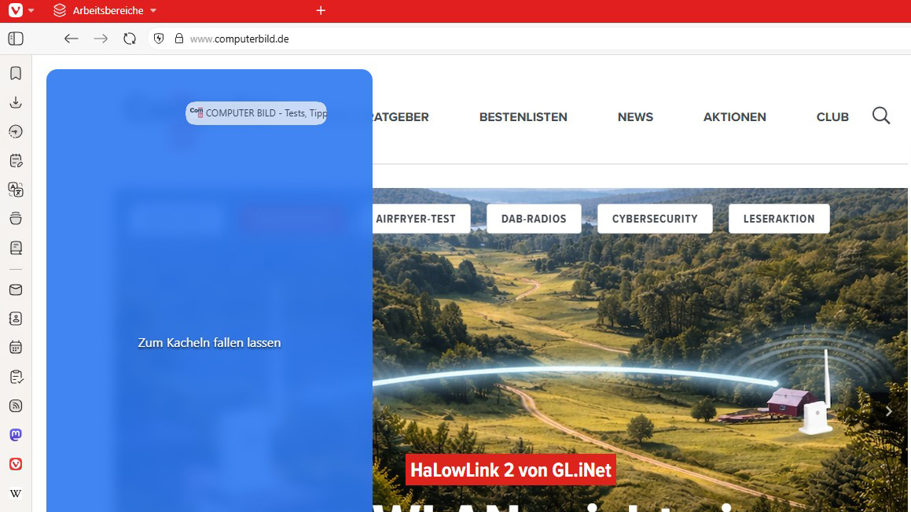Select the DAB-RADIOS topic button
Image resolution: width=911 pixels, height=512 pixels.
534,219
